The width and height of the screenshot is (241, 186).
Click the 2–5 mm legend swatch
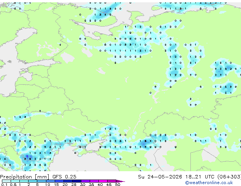click(33, 181)
